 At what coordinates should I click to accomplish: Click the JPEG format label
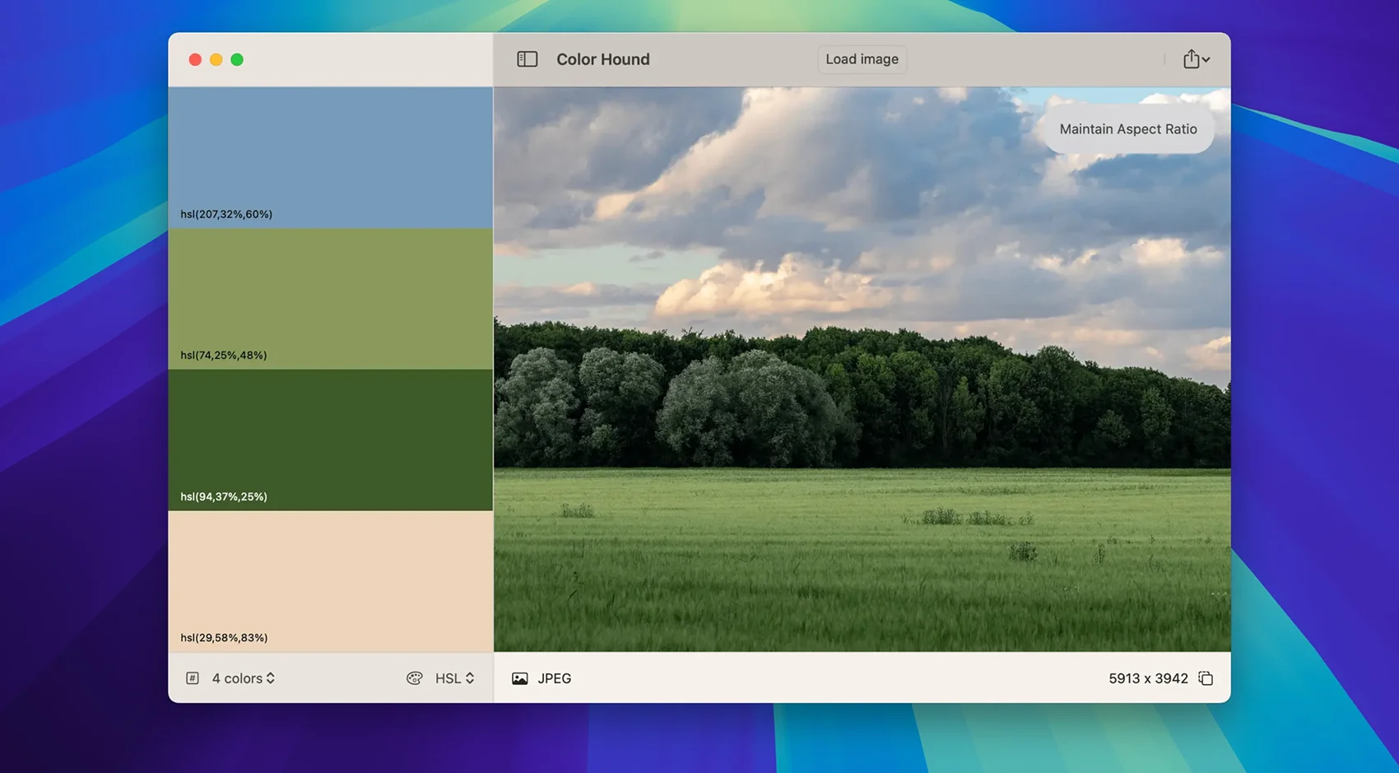554,678
